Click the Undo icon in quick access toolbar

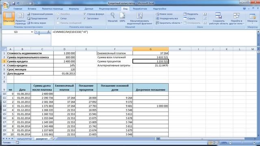pos(18,3)
